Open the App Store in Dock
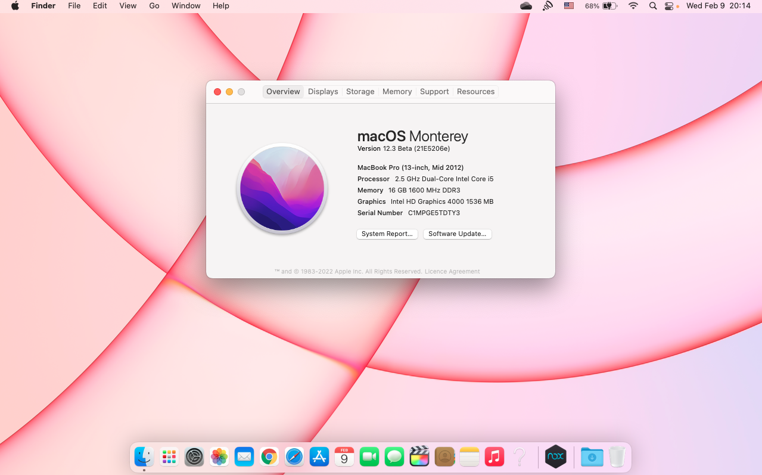Viewport: 762px width, 475px height. [x=319, y=457]
